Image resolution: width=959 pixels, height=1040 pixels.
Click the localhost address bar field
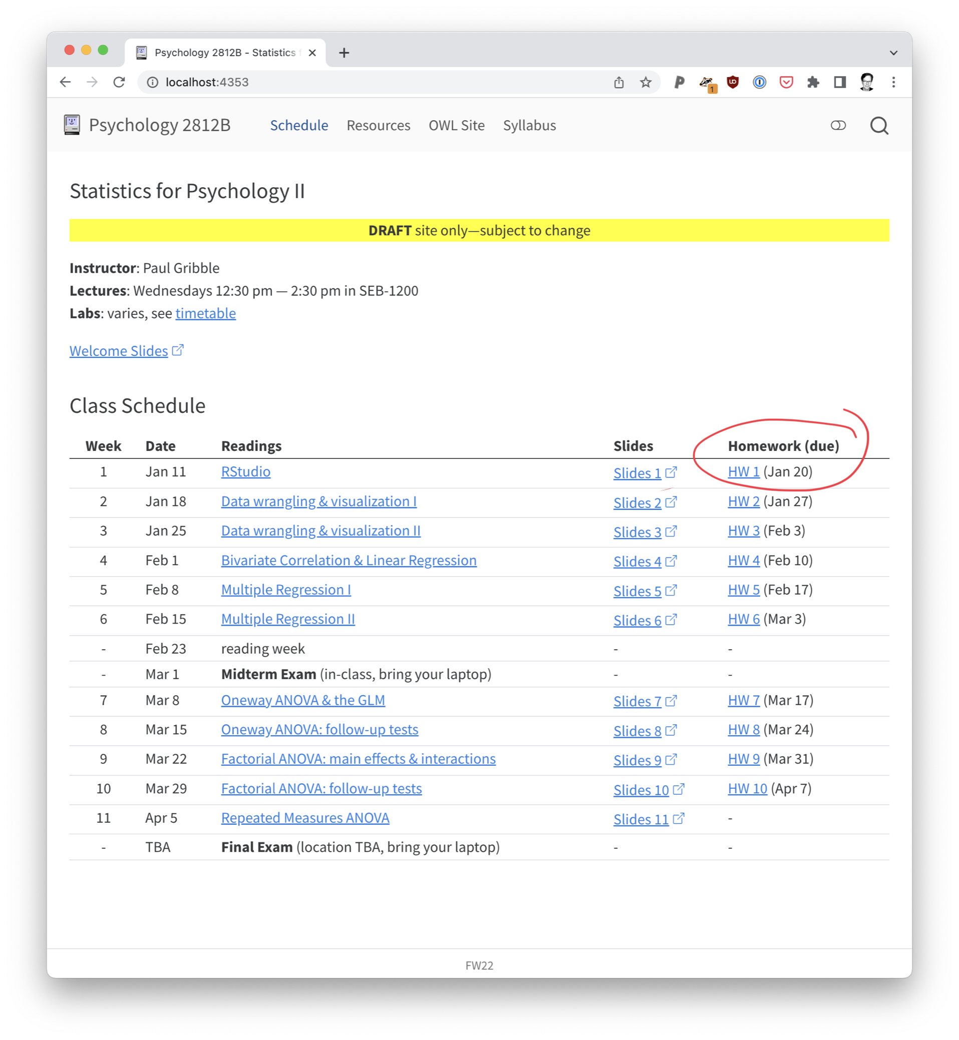[x=363, y=82]
